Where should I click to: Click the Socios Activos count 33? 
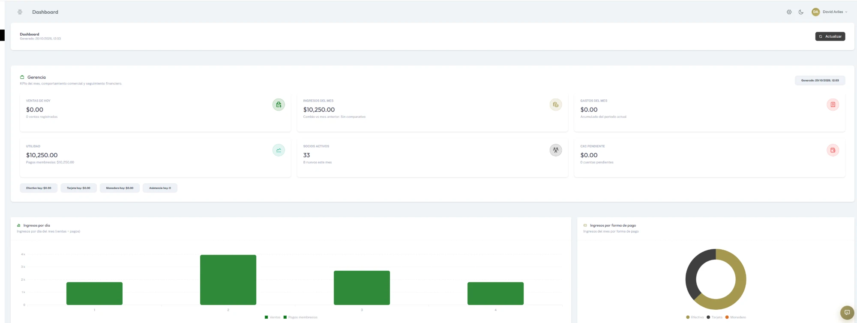coord(306,155)
